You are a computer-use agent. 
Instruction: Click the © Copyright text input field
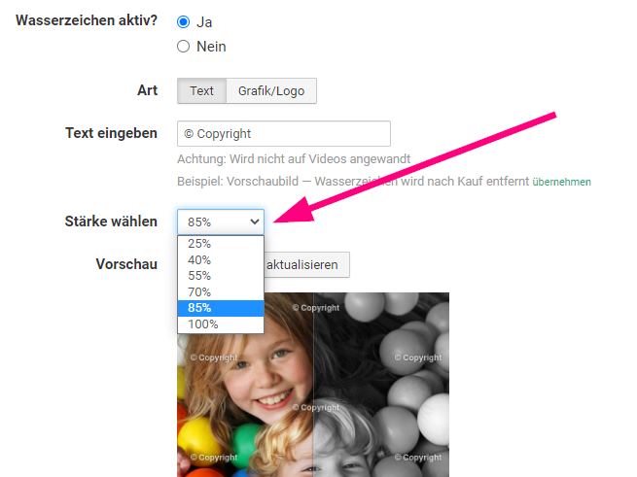click(283, 134)
